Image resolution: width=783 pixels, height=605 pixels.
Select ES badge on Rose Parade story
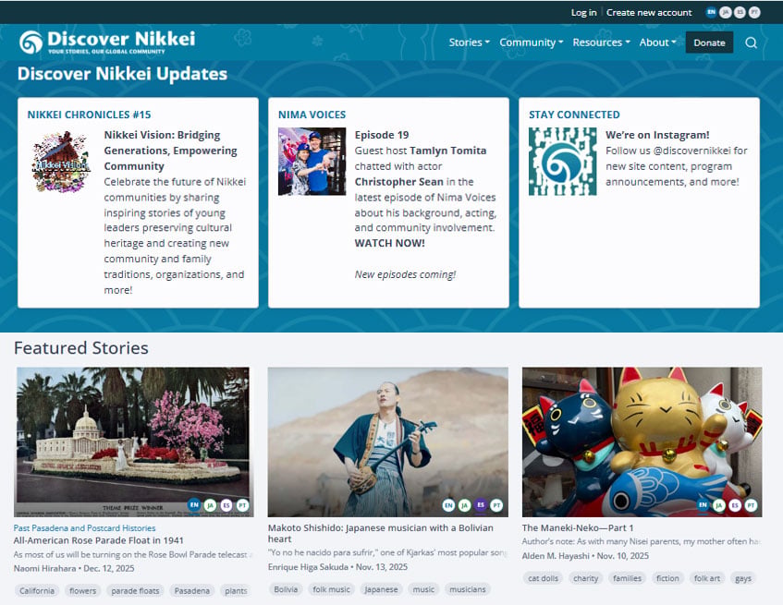pyautogui.click(x=226, y=504)
